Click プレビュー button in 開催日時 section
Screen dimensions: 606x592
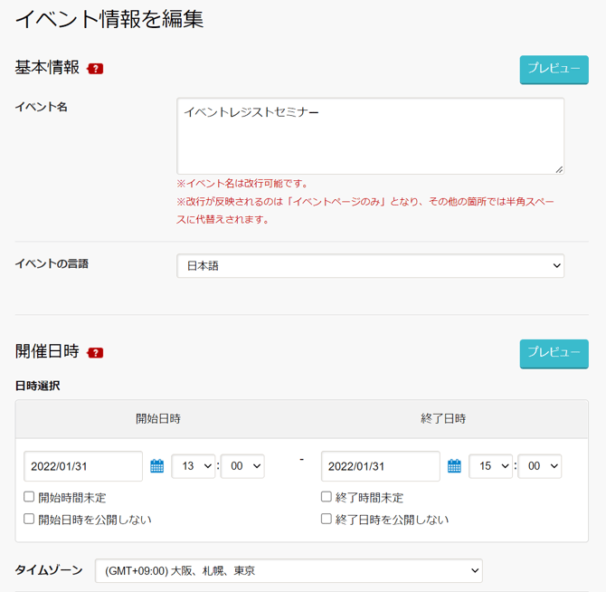click(554, 354)
